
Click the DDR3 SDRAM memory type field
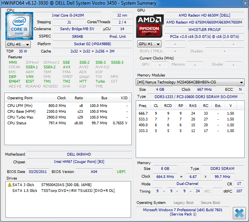coord(222,169)
